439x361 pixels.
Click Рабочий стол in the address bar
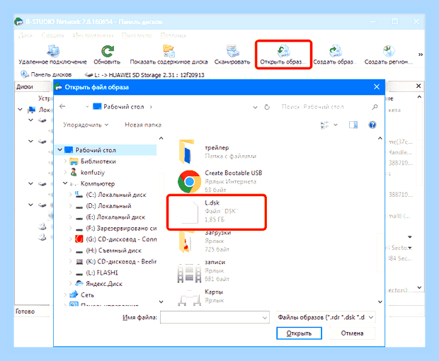click(123, 107)
